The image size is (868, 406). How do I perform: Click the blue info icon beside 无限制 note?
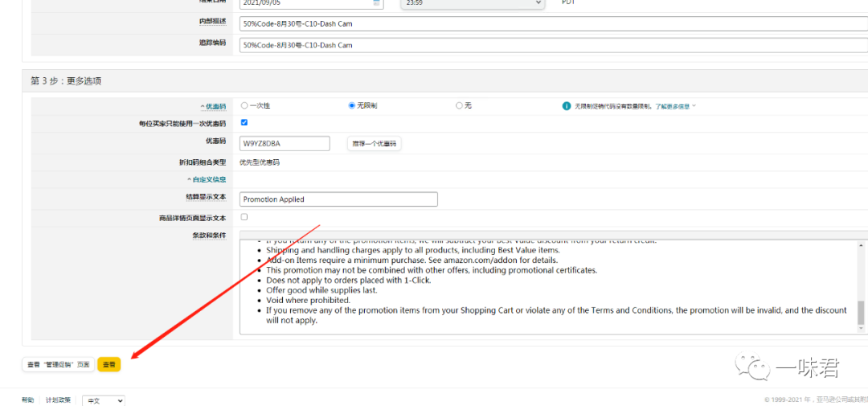point(567,106)
